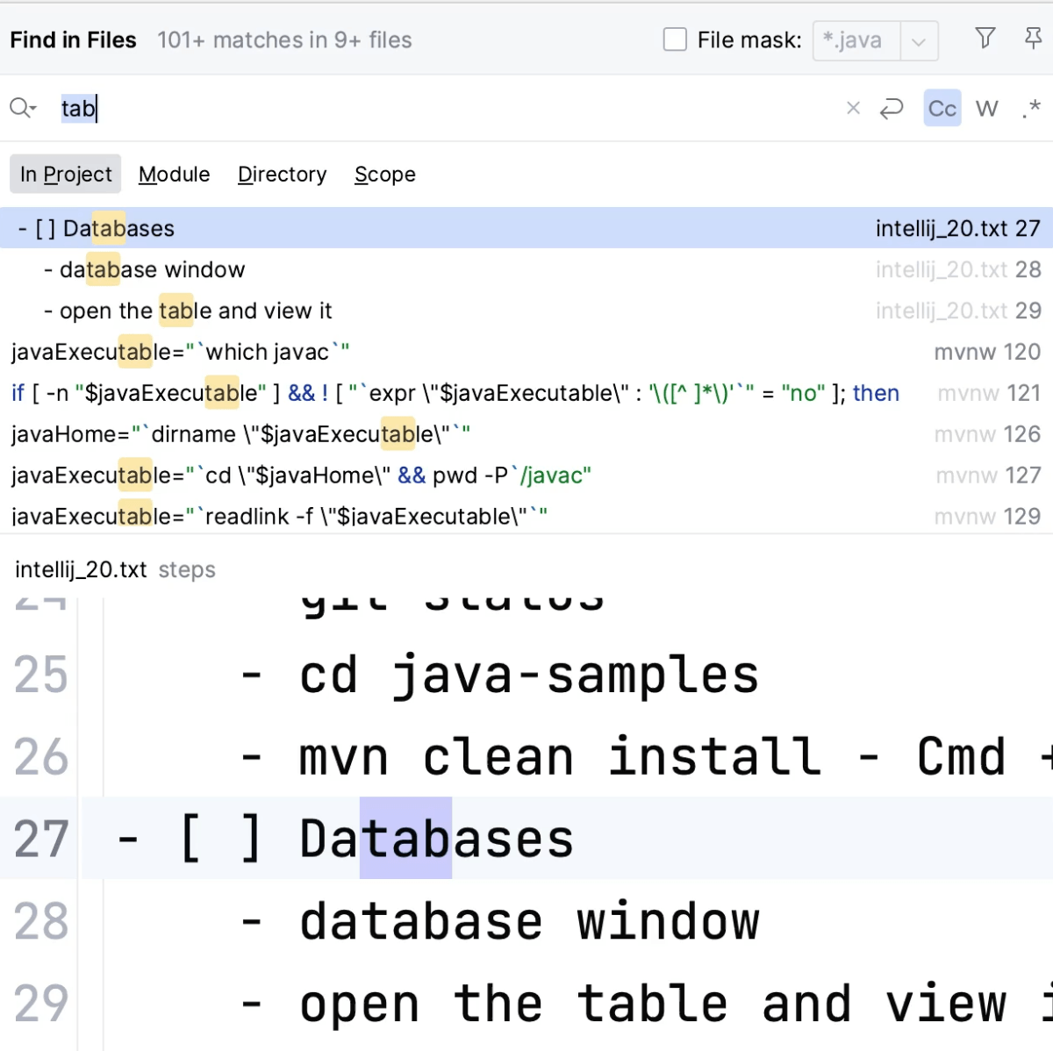Pin the Find in Files dialog

[1033, 39]
